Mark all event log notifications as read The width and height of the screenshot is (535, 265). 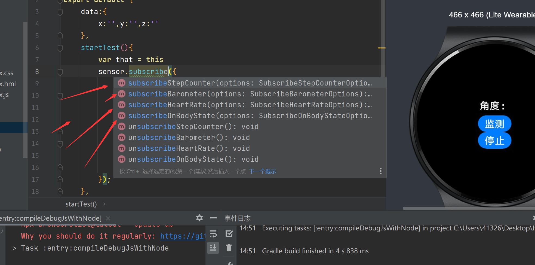(229, 233)
